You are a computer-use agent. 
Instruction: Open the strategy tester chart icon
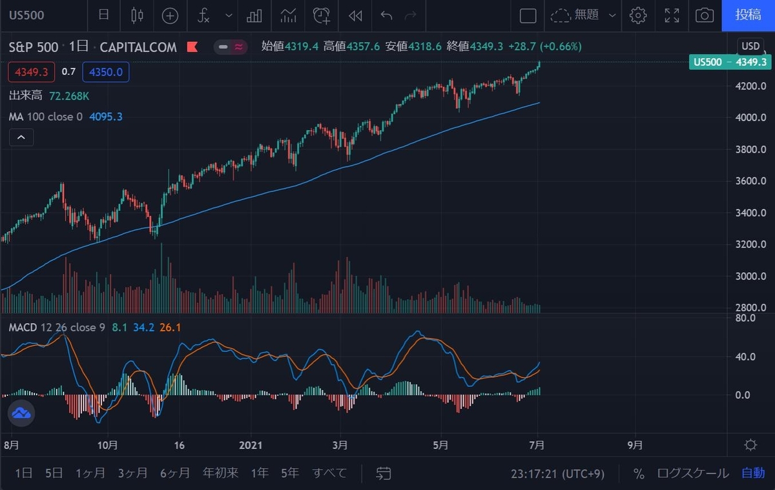(287, 15)
